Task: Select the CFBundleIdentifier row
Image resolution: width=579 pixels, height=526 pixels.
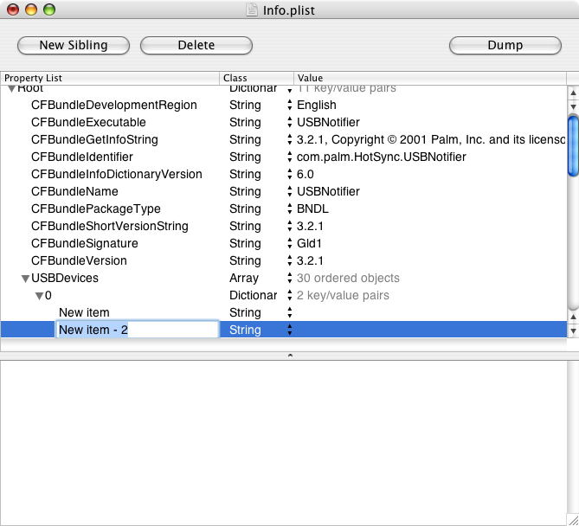Action: (284, 157)
